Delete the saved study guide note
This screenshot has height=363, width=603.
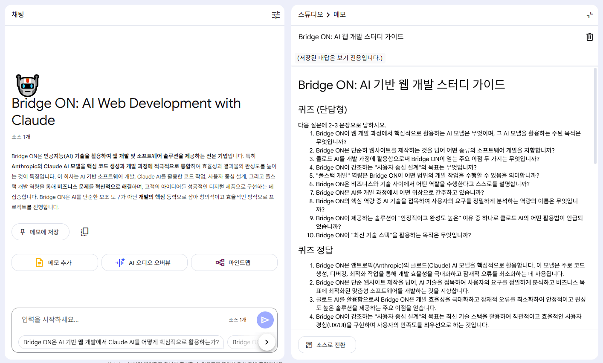tap(590, 37)
